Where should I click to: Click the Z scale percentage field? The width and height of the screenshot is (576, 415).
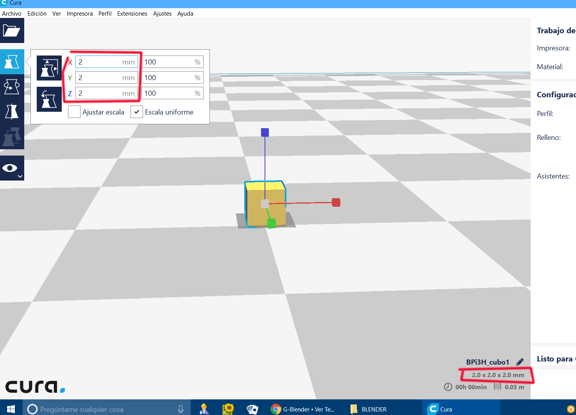pyautogui.click(x=172, y=93)
